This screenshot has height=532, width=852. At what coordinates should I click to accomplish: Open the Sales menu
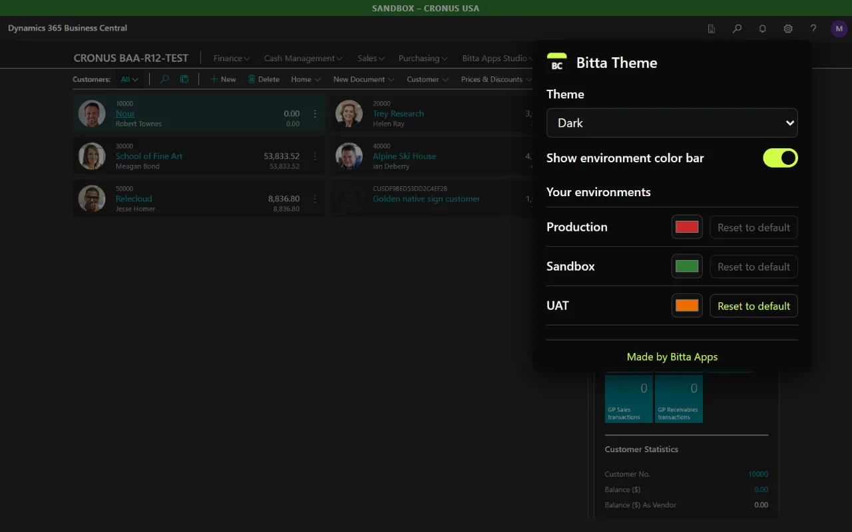(x=371, y=59)
